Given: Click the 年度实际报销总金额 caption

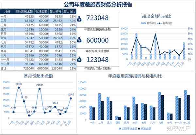Looking at the screenshot, I should tap(97, 30).
